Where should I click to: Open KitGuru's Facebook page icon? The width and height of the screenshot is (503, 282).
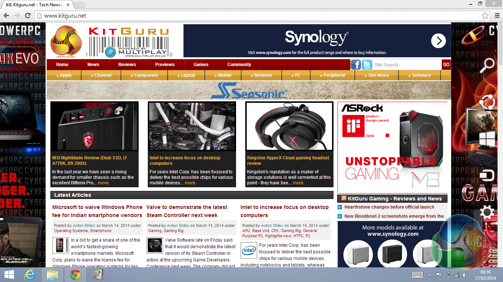[x=356, y=65]
